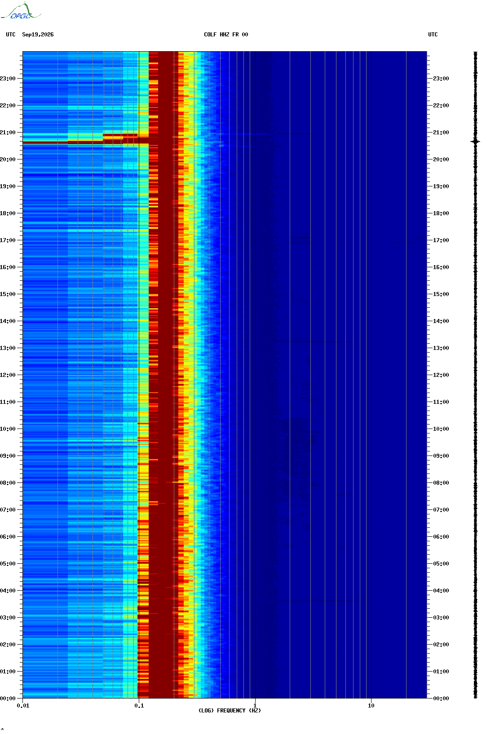
Task: Click the 0.01 frequency axis label
Action: click(x=23, y=706)
